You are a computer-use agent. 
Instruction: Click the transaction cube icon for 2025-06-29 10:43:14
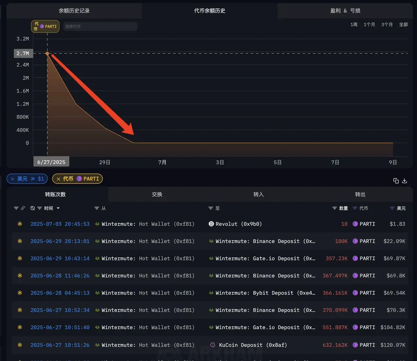click(x=20, y=258)
